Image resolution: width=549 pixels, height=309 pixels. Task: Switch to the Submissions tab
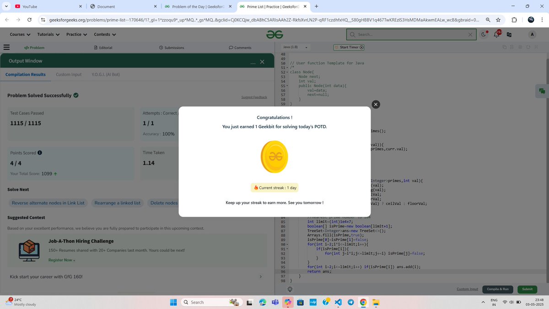coord(172,48)
